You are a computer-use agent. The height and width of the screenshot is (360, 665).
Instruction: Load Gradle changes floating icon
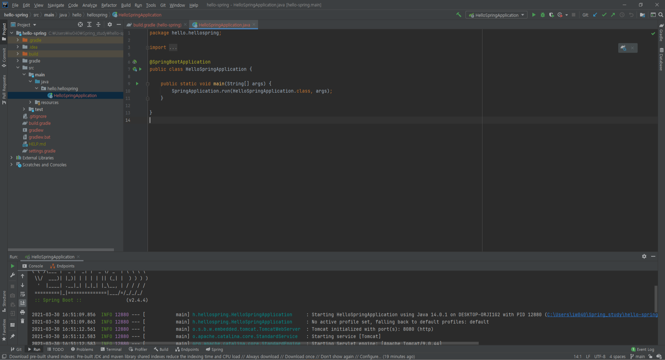623,48
